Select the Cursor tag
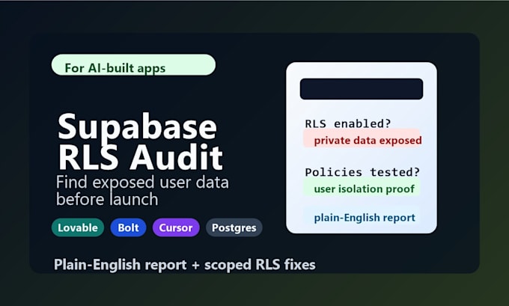Viewport: 509px width, 306px height. [x=176, y=227]
